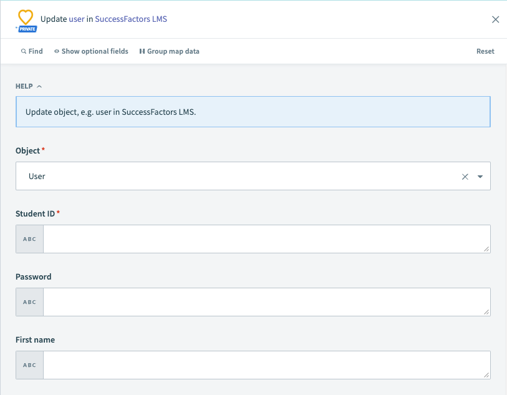Open the 'user' link in title
The image size is (507, 395).
coord(76,19)
